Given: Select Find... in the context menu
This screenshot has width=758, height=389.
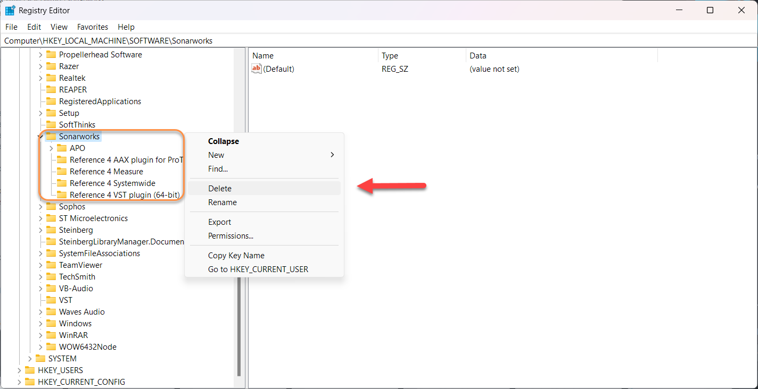Looking at the screenshot, I should coord(264,169).
